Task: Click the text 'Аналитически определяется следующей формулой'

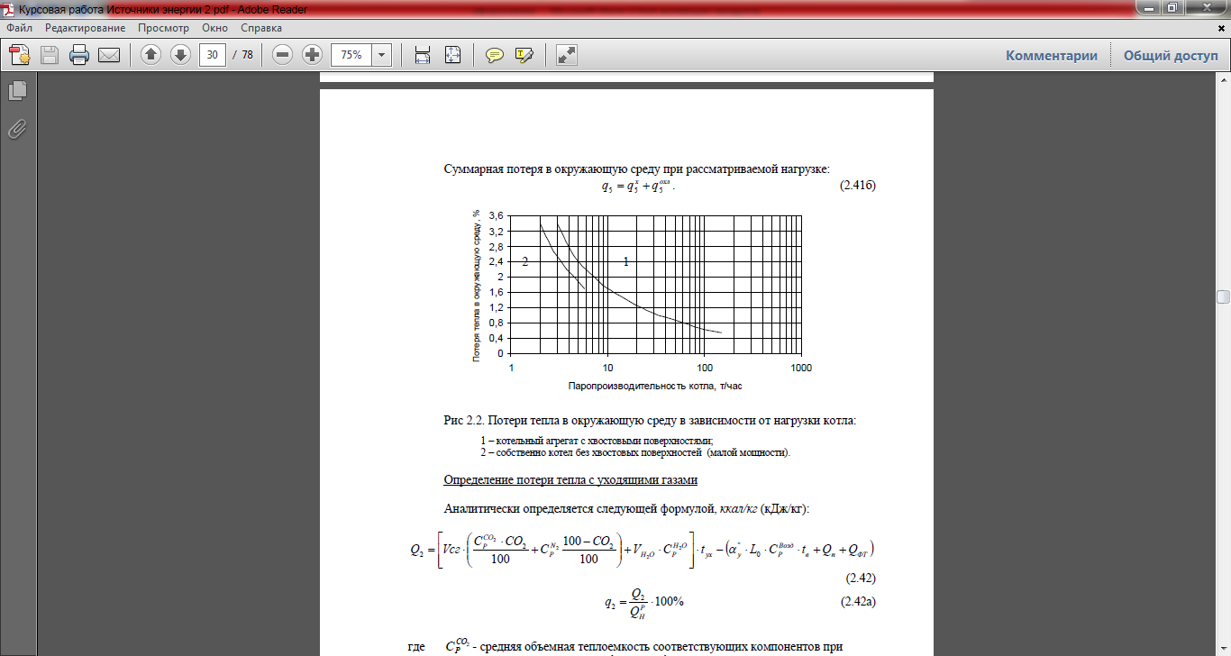Action: point(579,509)
